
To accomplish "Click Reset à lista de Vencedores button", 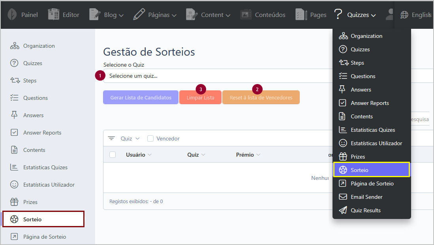I will [261, 97].
